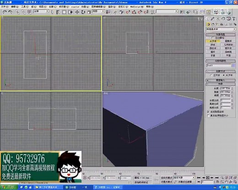Open the reference coordinate 视图 dropdown
The width and height of the screenshot is (238, 190).
98,11
